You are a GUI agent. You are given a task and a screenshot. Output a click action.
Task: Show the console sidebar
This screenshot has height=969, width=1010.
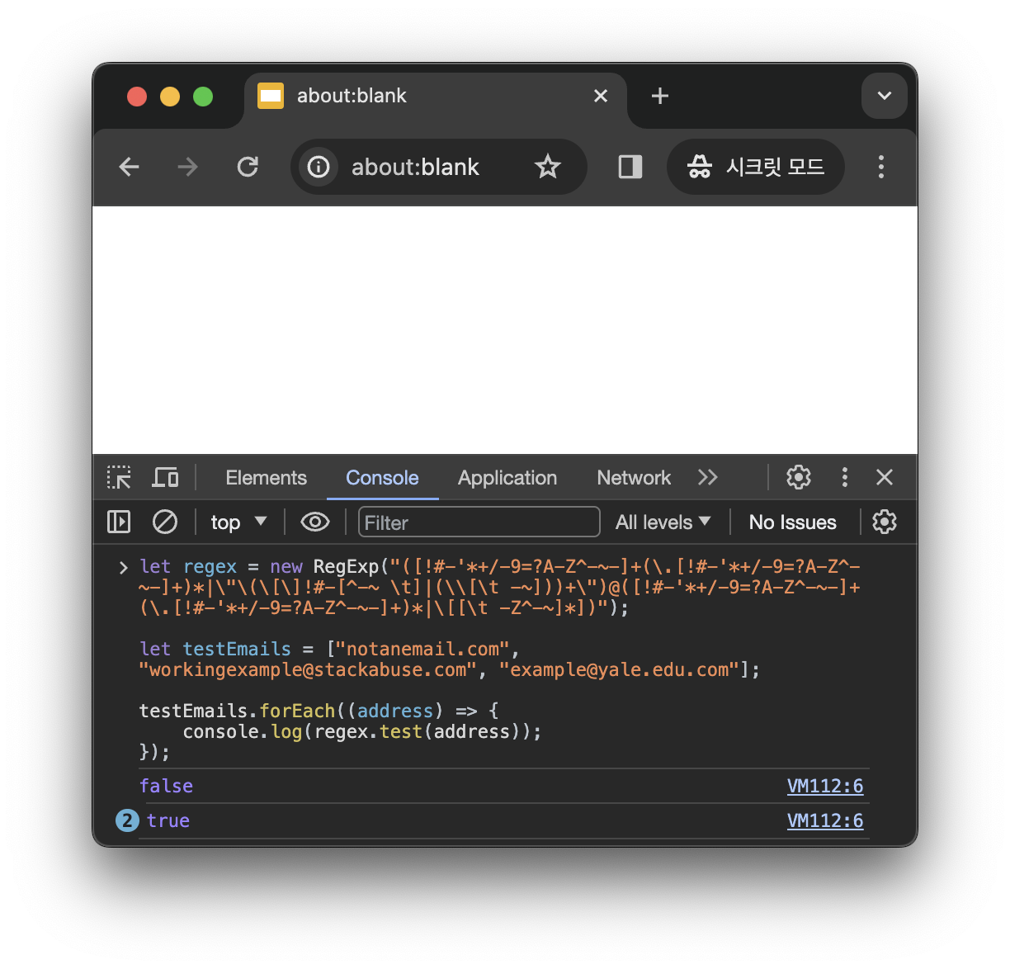(119, 522)
